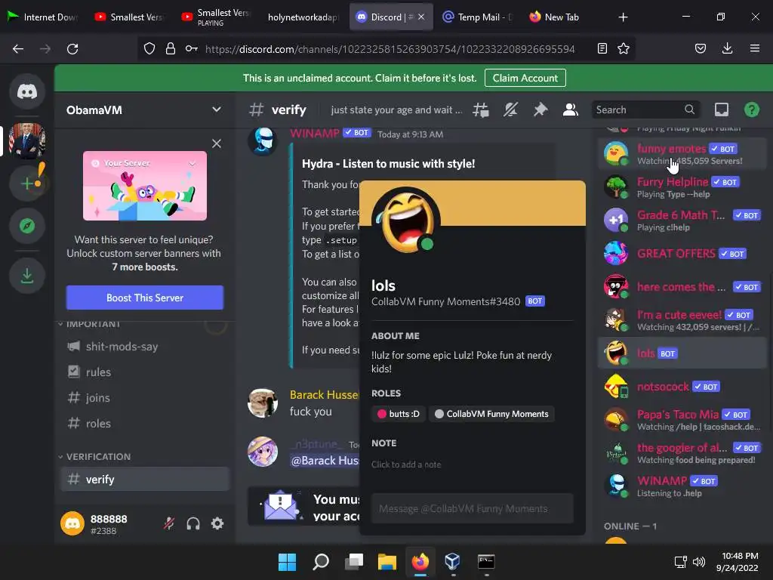Screen dimensions: 773x580
Task: Switch to Internet Download browser tab
Action: 43,17
